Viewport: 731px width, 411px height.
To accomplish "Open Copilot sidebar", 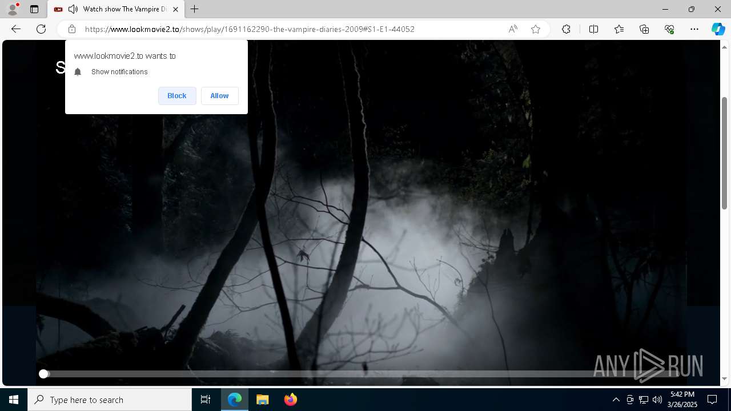I will [x=718, y=29].
